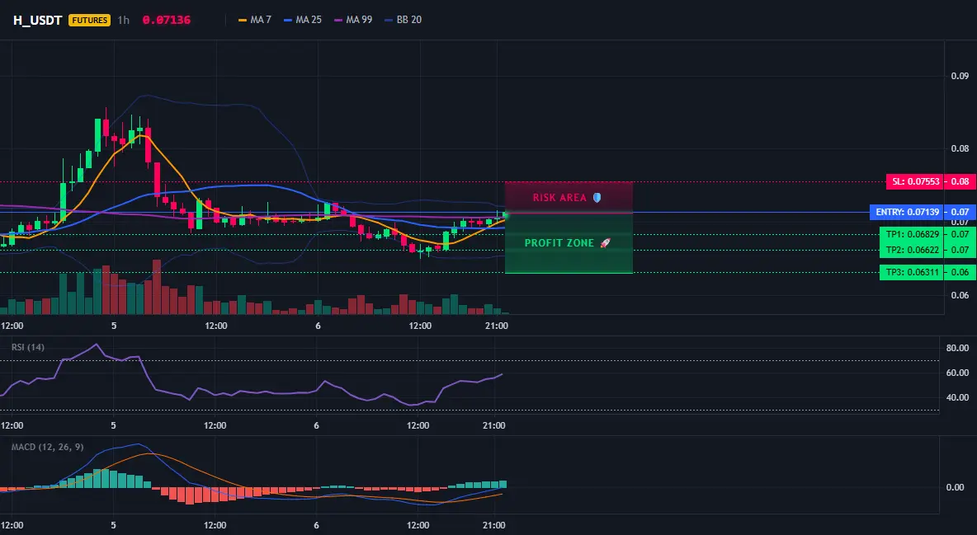Click the RSI (14) indicator label
977x535 pixels.
[x=28, y=347]
